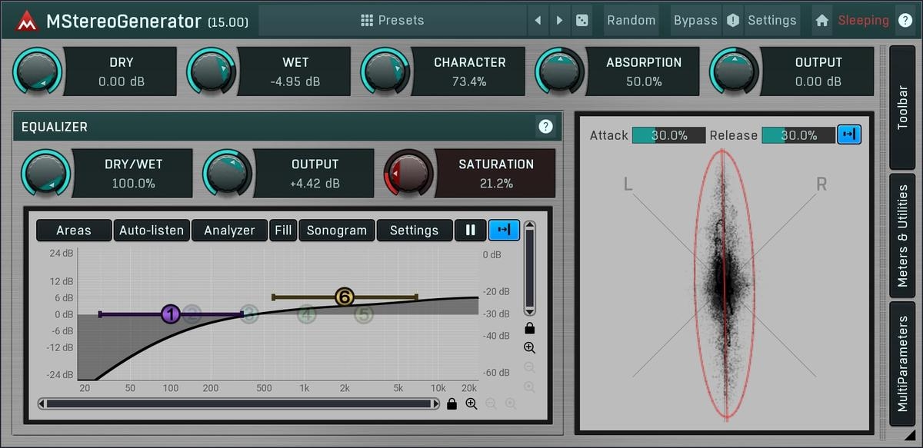
Task: Click the zoom-in magnifier beside horizontal scrollbar
Action: click(471, 403)
